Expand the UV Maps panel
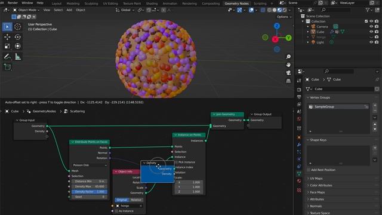The image size is (382, 215). tap(308, 179)
